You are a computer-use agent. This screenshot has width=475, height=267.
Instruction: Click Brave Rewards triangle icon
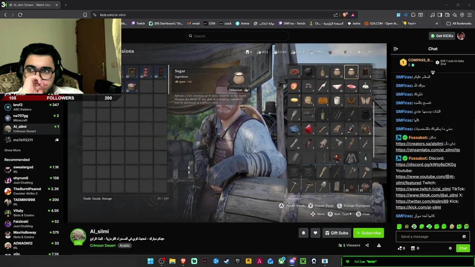click(x=353, y=15)
